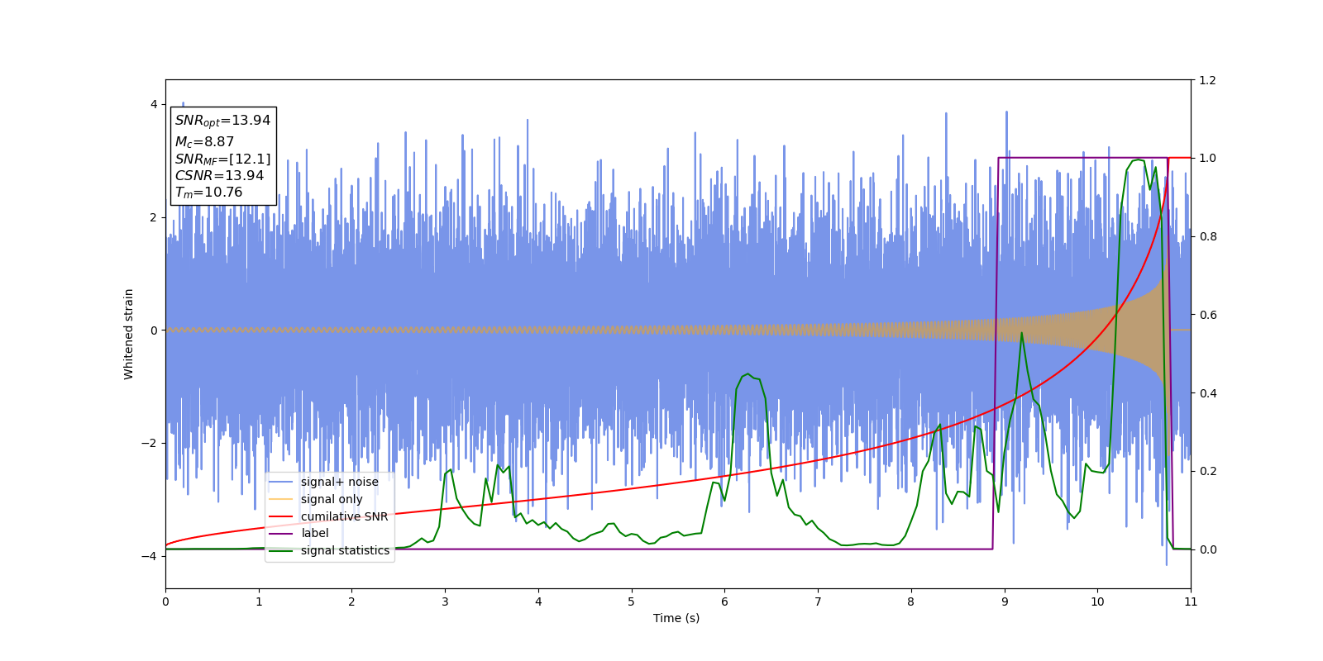1323x661 pixels.
Task: Click left y-axis tick label 4
Action: pyautogui.click(x=153, y=104)
